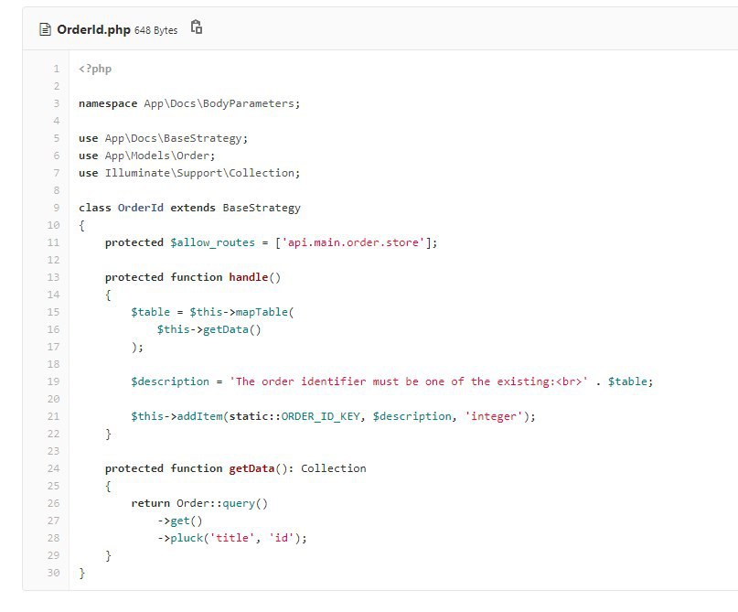This screenshot has width=738, height=612.
Task: Click namespace App\Docs\BodyParameters text
Action: click(188, 103)
